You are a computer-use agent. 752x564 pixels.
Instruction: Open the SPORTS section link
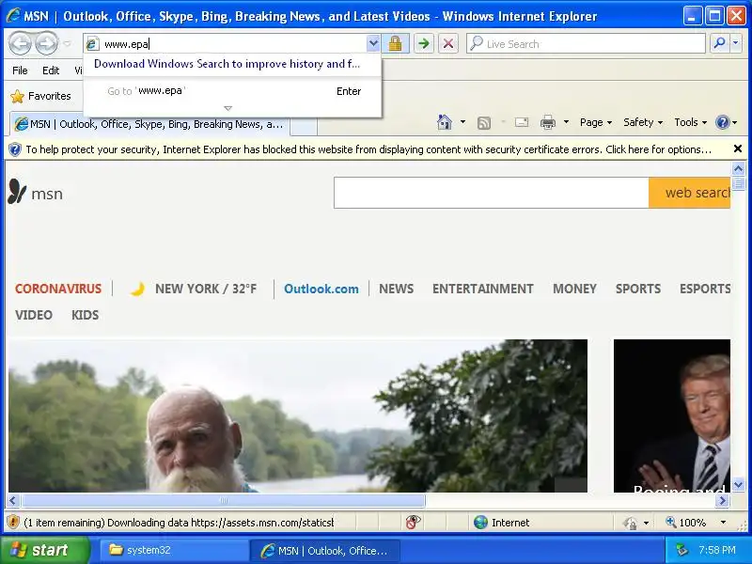click(638, 289)
